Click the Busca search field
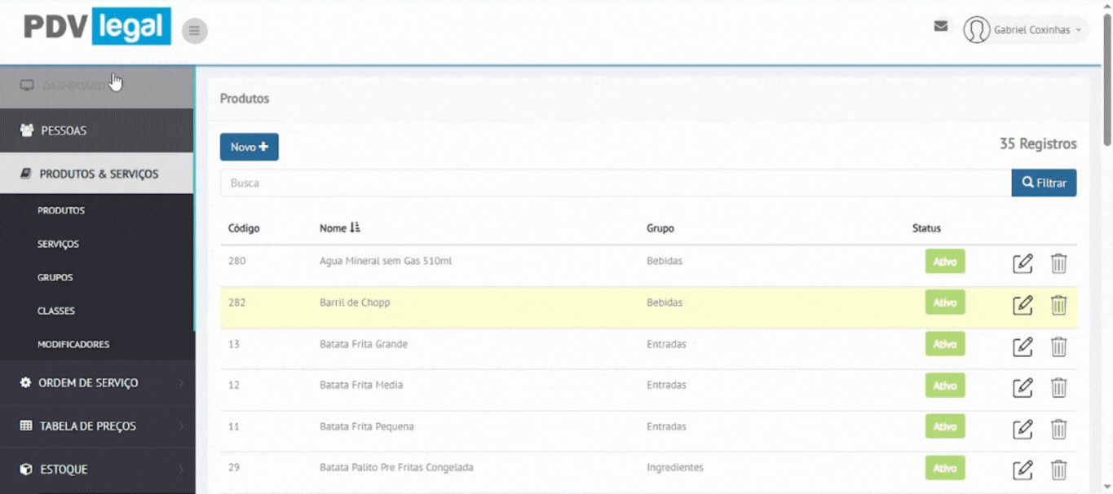The height and width of the screenshot is (494, 1113). coord(615,183)
